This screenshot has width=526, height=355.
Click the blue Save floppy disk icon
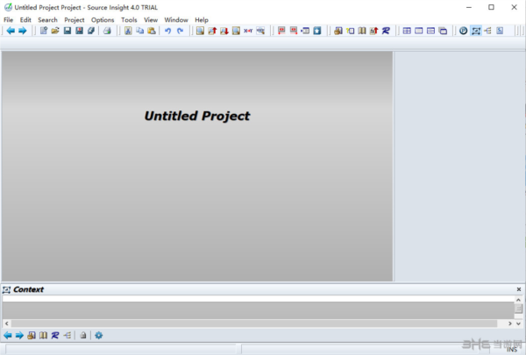(68, 31)
